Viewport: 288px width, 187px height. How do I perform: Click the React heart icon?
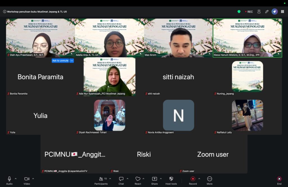(x=138, y=179)
